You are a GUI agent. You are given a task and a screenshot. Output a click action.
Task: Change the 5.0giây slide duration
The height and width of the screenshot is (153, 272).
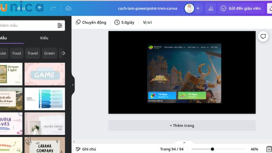click(x=124, y=22)
